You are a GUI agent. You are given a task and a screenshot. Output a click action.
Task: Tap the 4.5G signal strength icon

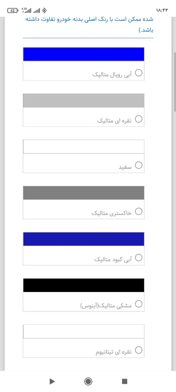pos(26,10)
